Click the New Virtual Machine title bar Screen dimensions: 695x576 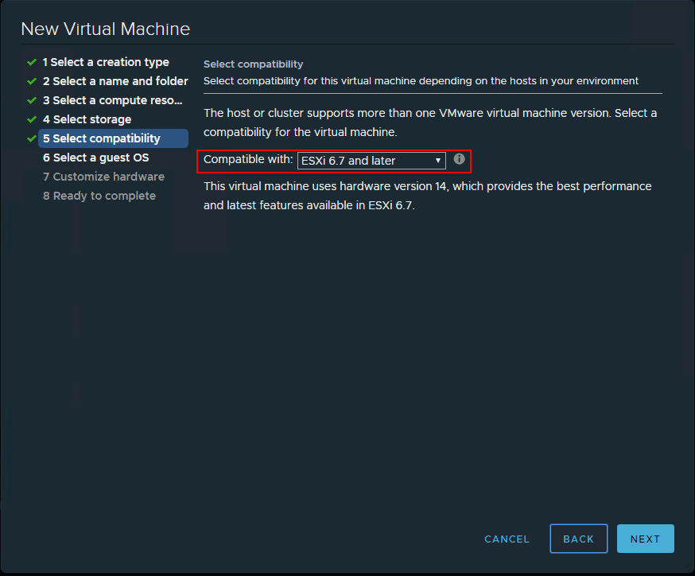[105, 29]
